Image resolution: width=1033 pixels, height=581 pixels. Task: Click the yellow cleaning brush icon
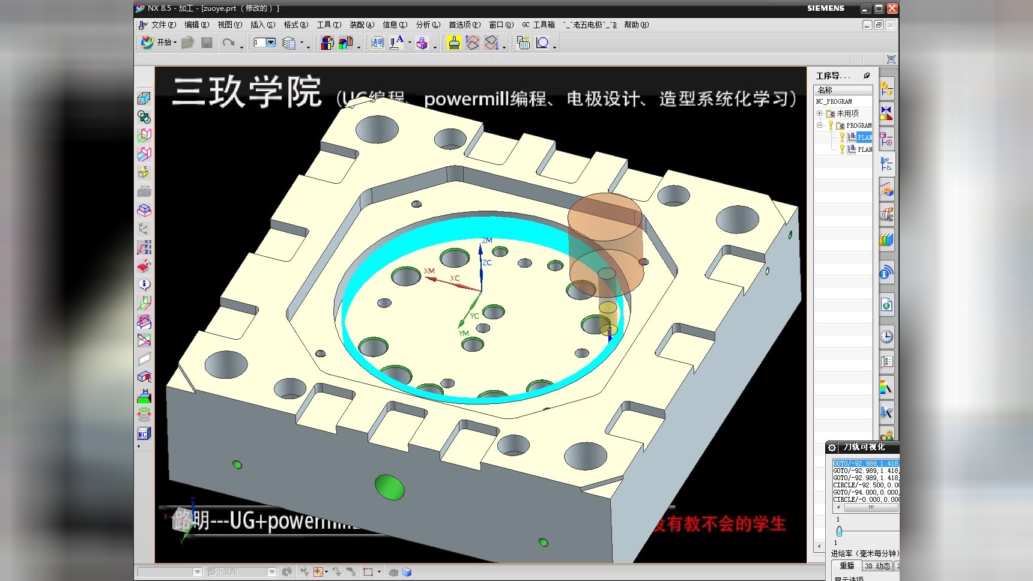(454, 43)
